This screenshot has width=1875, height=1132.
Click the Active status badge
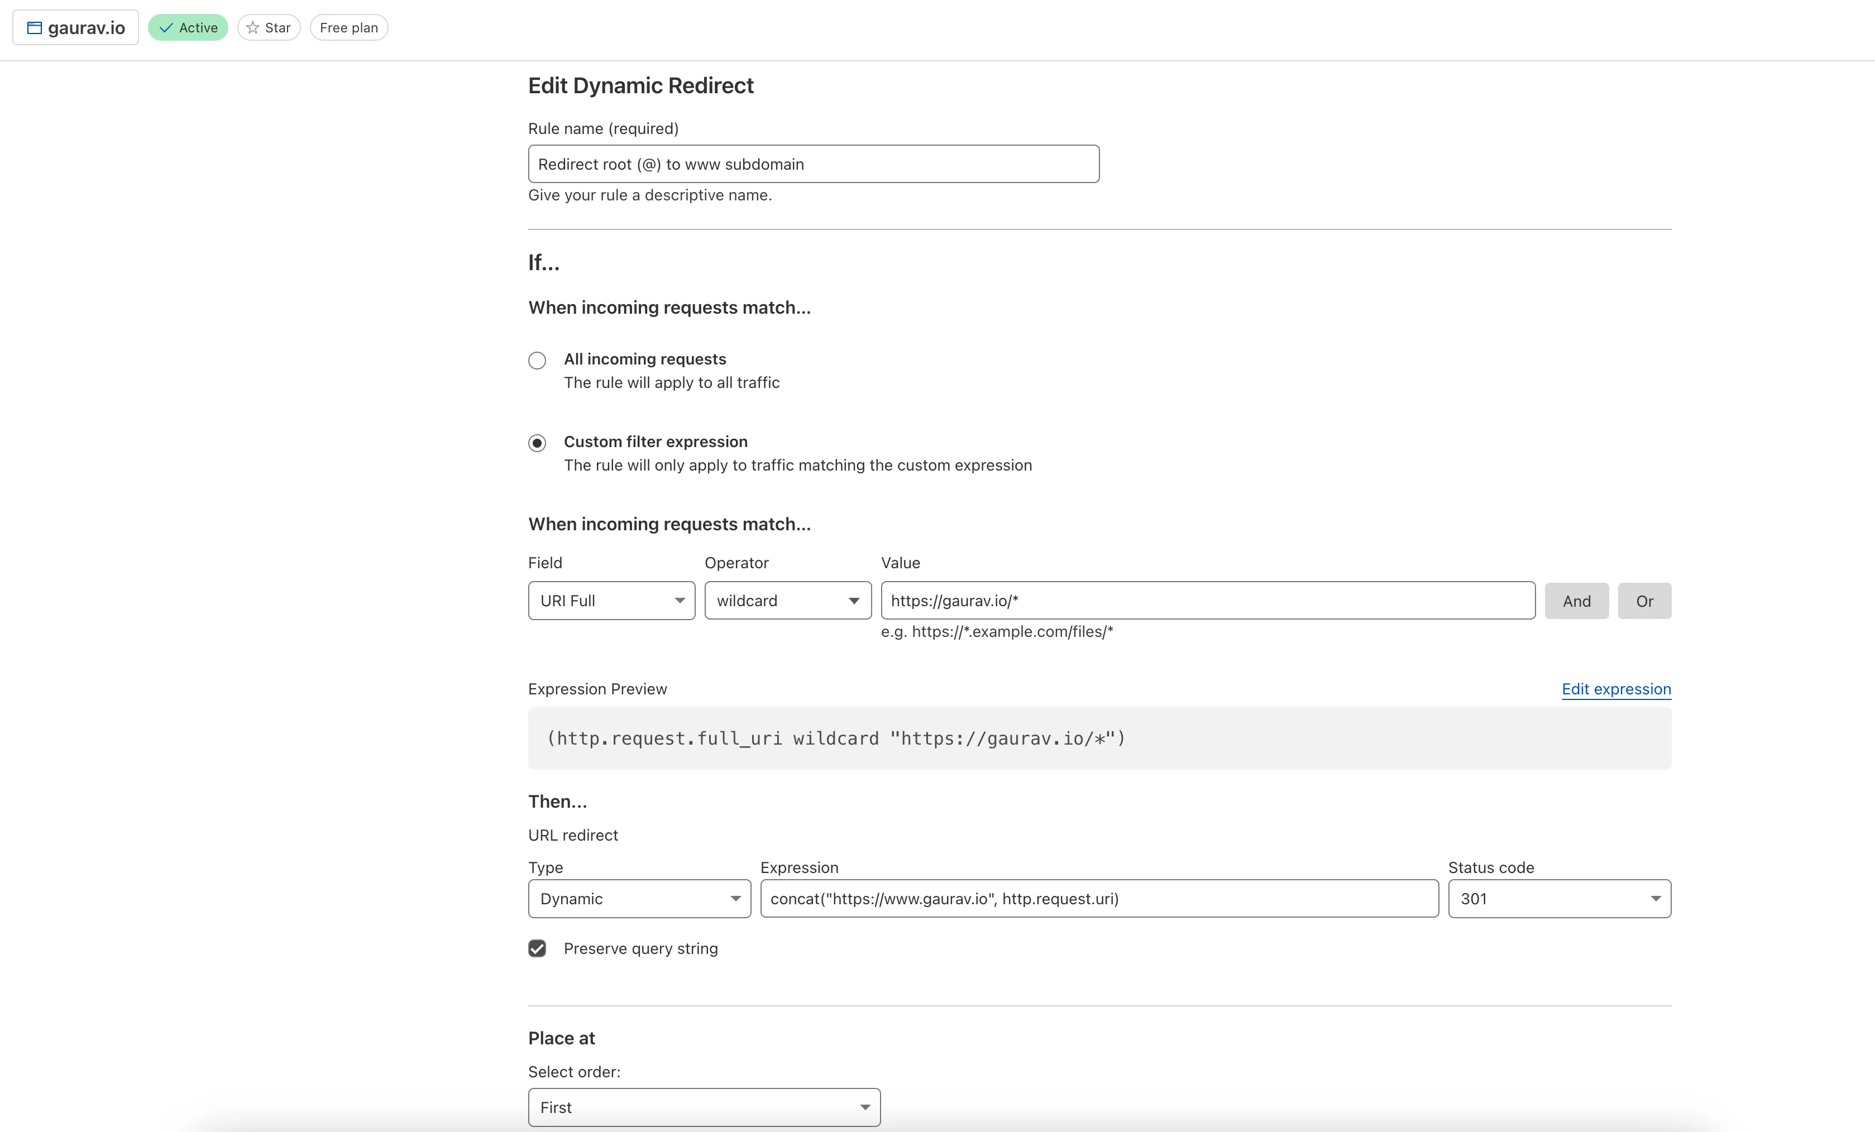click(x=188, y=27)
